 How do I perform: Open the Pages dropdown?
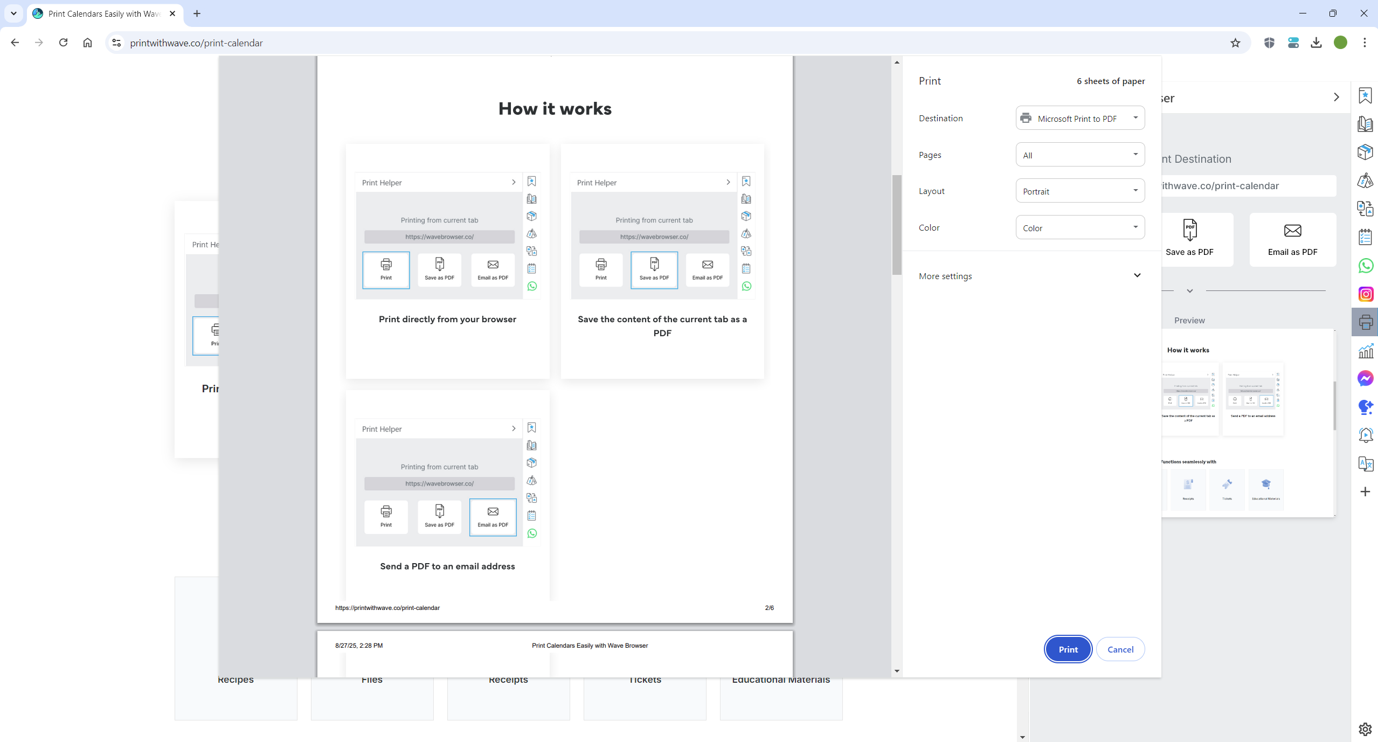point(1080,155)
